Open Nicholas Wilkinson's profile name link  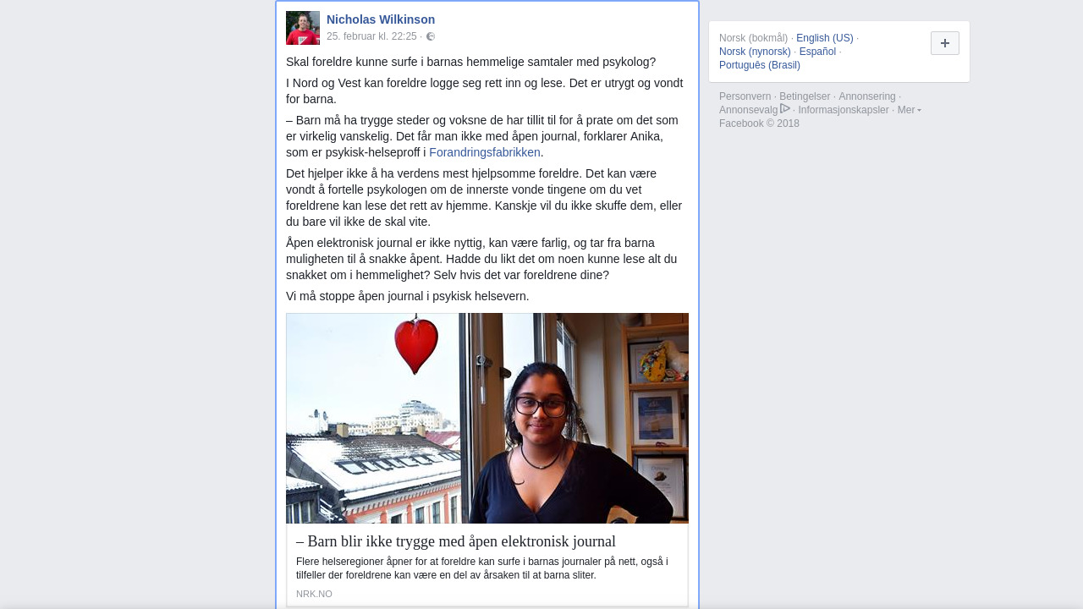click(x=381, y=19)
